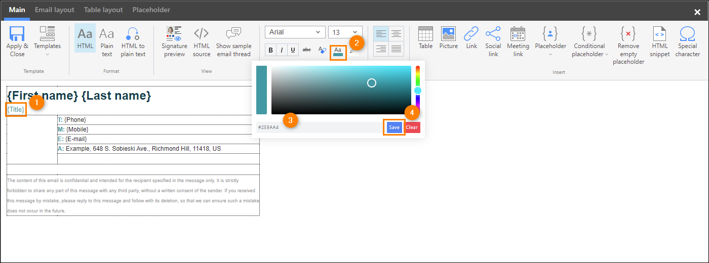This screenshot has height=263, width=709.
Task: Toggle italic formatting
Action: tap(282, 50)
